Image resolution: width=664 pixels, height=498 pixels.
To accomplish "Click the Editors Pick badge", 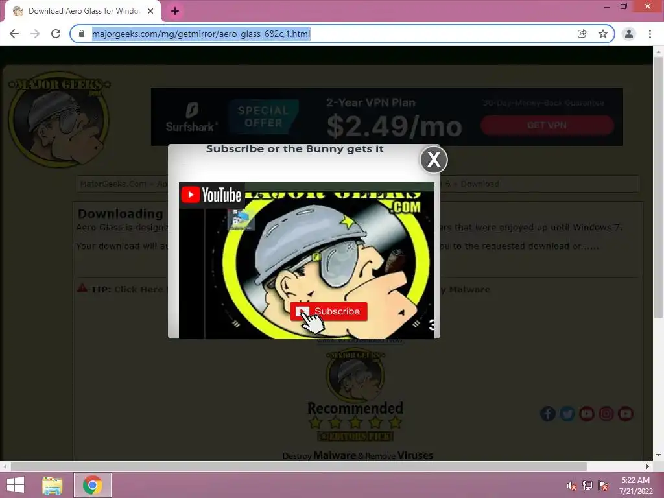I will pyautogui.click(x=355, y=436).
